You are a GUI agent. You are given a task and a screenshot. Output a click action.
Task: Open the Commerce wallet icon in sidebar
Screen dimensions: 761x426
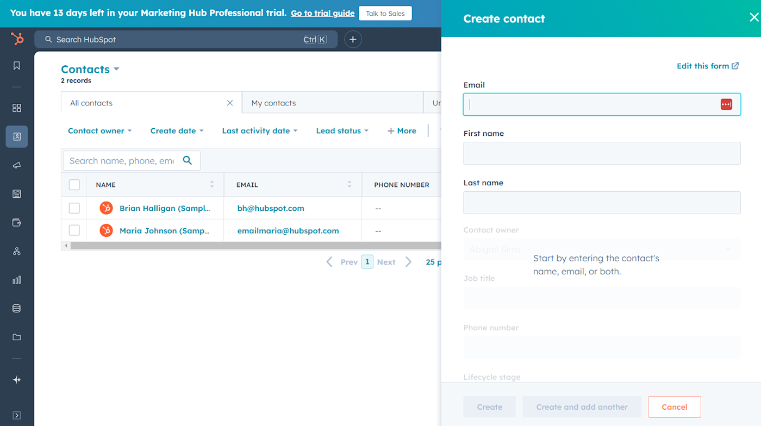17,223
